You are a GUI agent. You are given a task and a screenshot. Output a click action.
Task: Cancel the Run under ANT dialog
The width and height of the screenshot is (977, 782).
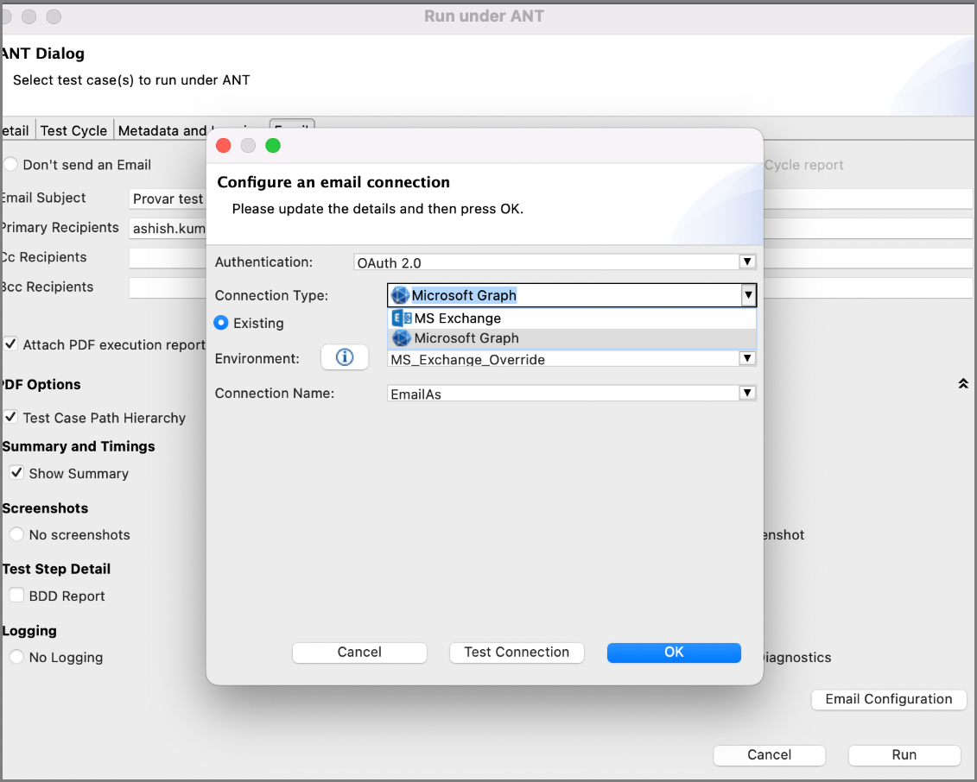[769, 754]
